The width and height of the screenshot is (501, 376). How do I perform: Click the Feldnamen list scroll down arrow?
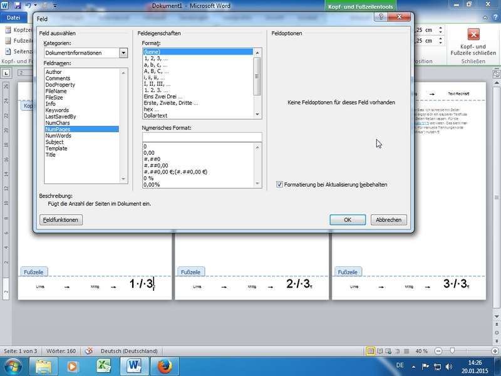(x=123, y=179)
